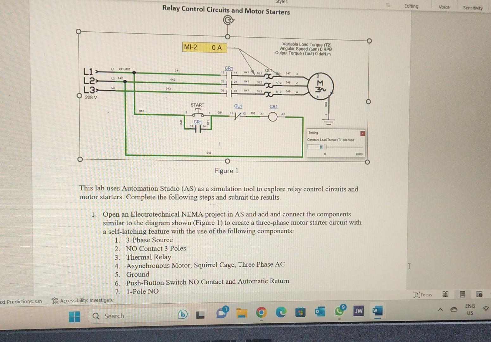Click Styles in the ribbon
491x342 pixels.
pyautogui.click(x=281, y=2)
